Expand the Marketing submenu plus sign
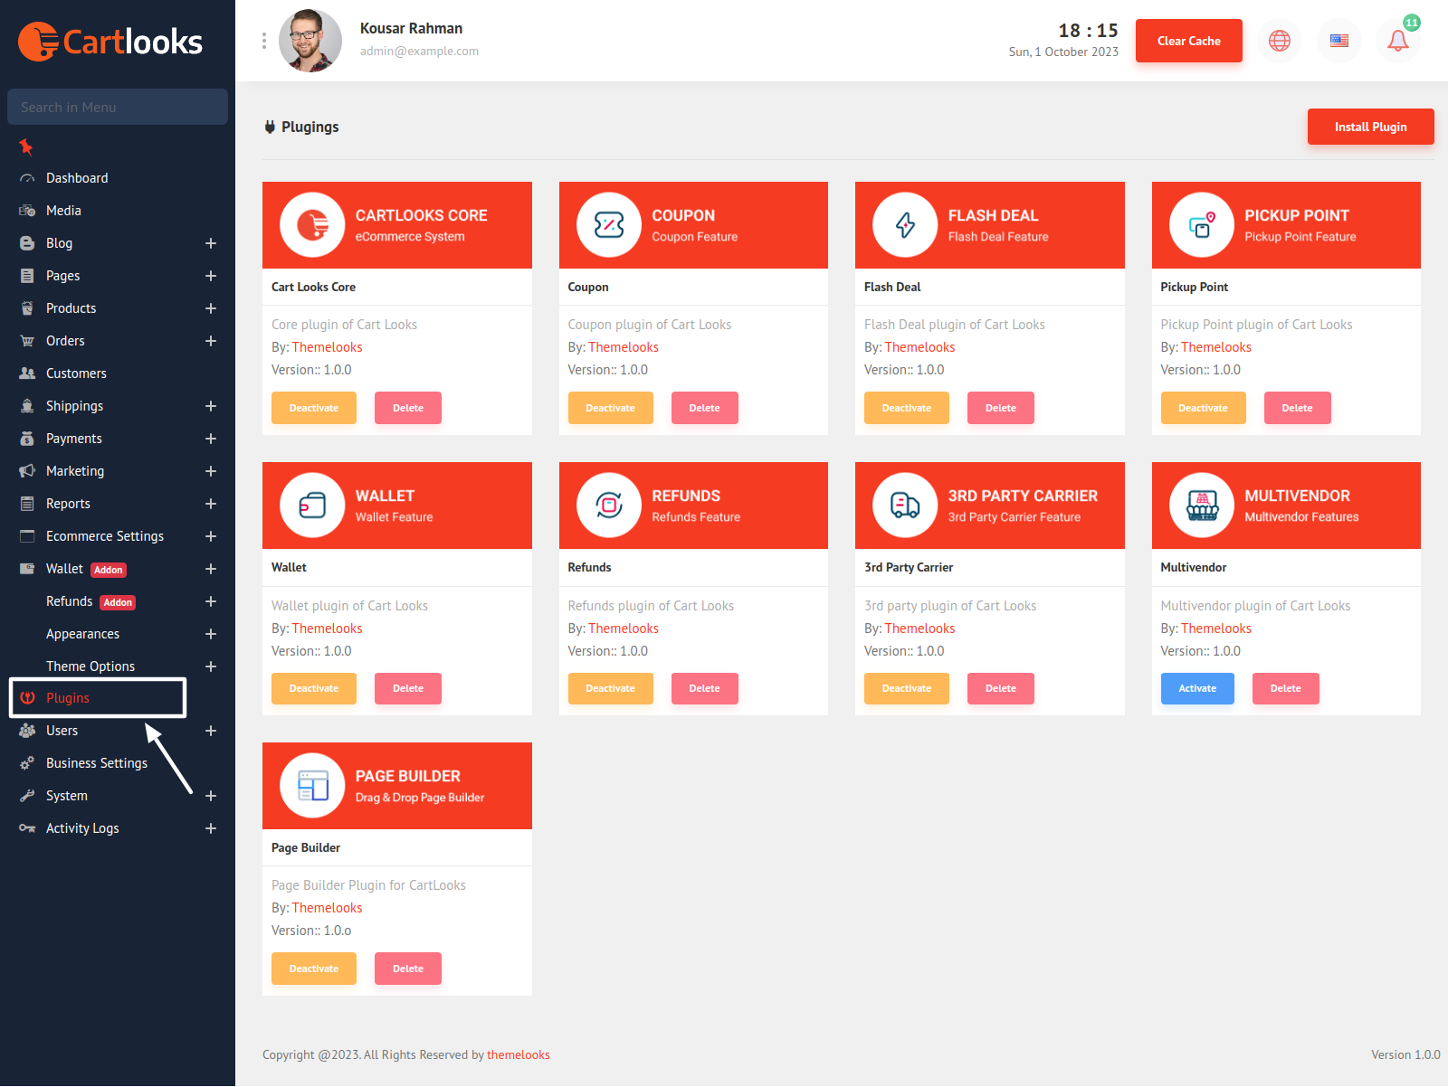The image size is (1448, 1087). [211, 471]
